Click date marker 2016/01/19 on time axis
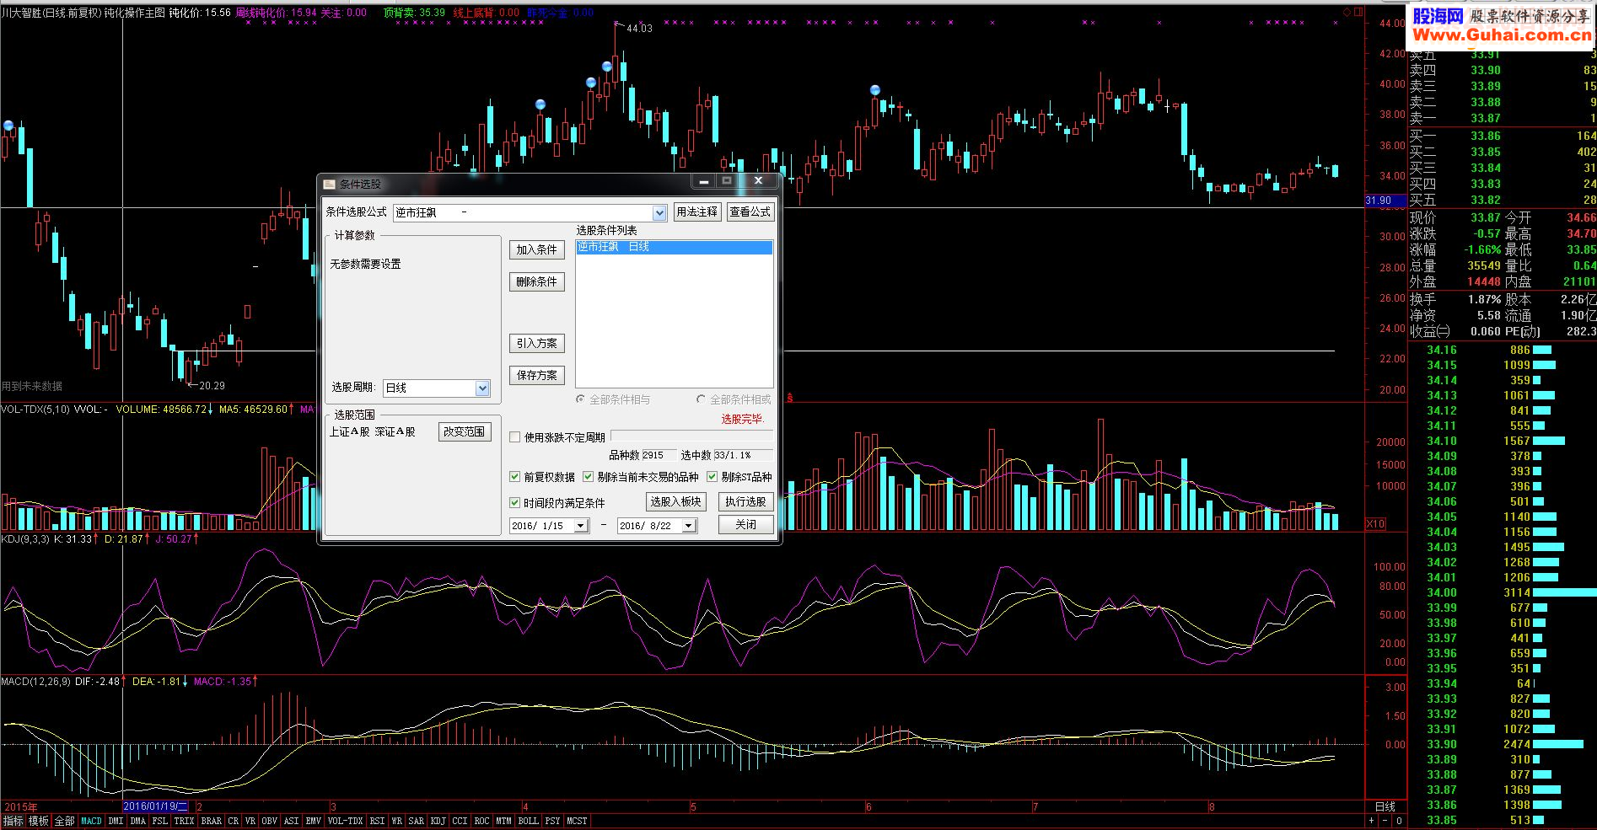 click(x=156, y=806)
